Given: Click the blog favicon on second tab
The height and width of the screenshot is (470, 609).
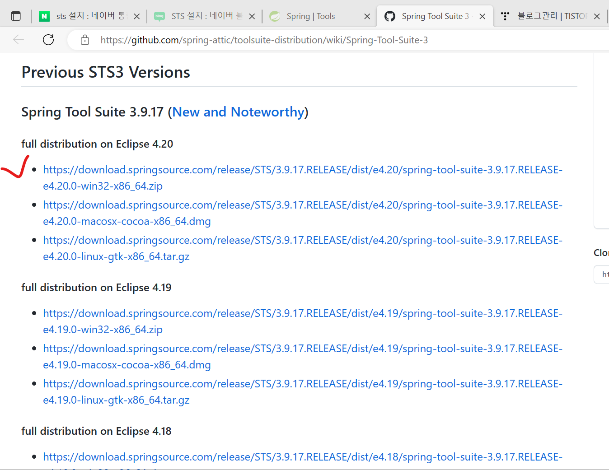Looking at the screenshot, I should click(159, 16).
